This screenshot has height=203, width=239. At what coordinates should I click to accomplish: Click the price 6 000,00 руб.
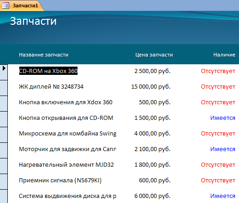click(x=152, y=196)
